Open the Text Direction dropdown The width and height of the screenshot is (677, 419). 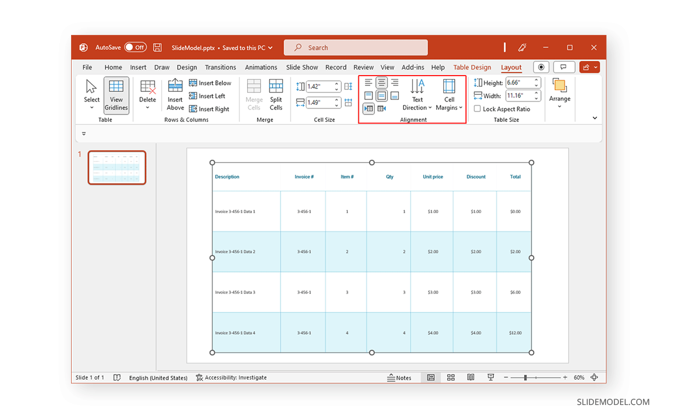[x=417, y=96]
